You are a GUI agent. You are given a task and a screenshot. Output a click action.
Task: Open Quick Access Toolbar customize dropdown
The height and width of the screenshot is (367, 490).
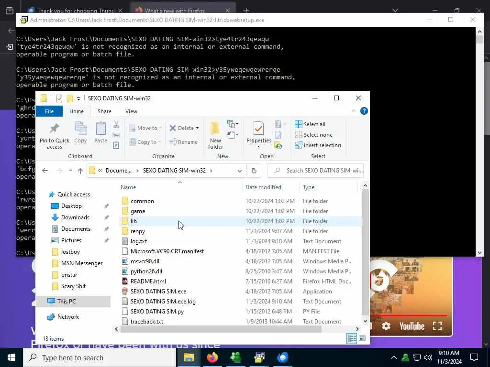[79, 98]
